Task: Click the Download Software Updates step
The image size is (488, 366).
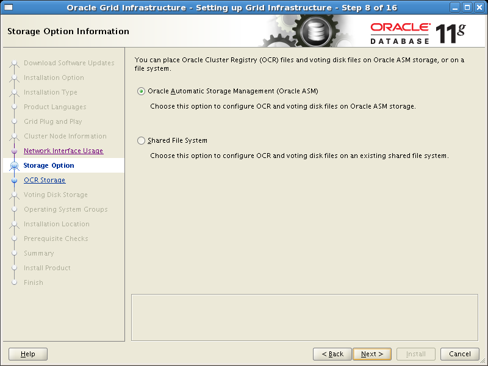Action: 69,63
